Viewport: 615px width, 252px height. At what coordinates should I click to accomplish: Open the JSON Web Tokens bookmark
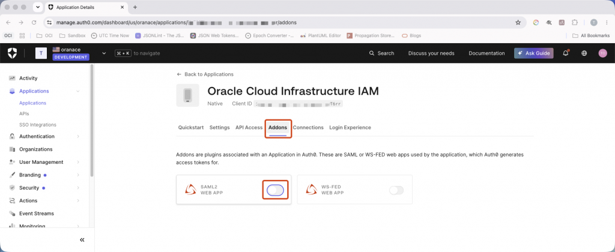pyautogui.click(x=214, y=35)
